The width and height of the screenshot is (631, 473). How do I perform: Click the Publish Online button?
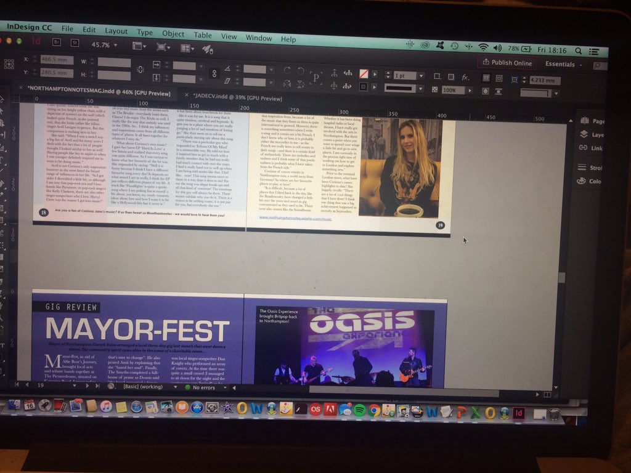pos(507,62)
